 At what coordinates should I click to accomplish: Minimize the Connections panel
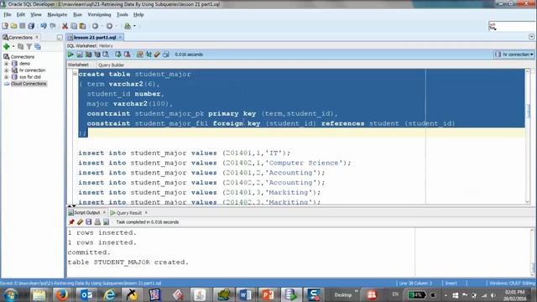60,37
